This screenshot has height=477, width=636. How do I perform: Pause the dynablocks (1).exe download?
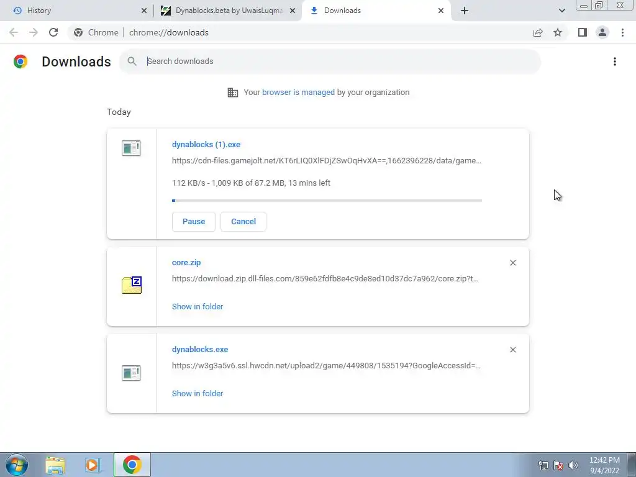pos(194,222)
